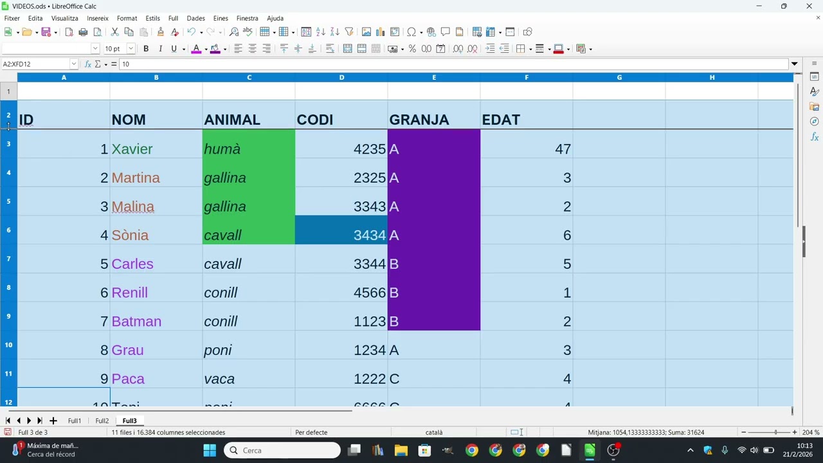Select row 7 header

8,259
